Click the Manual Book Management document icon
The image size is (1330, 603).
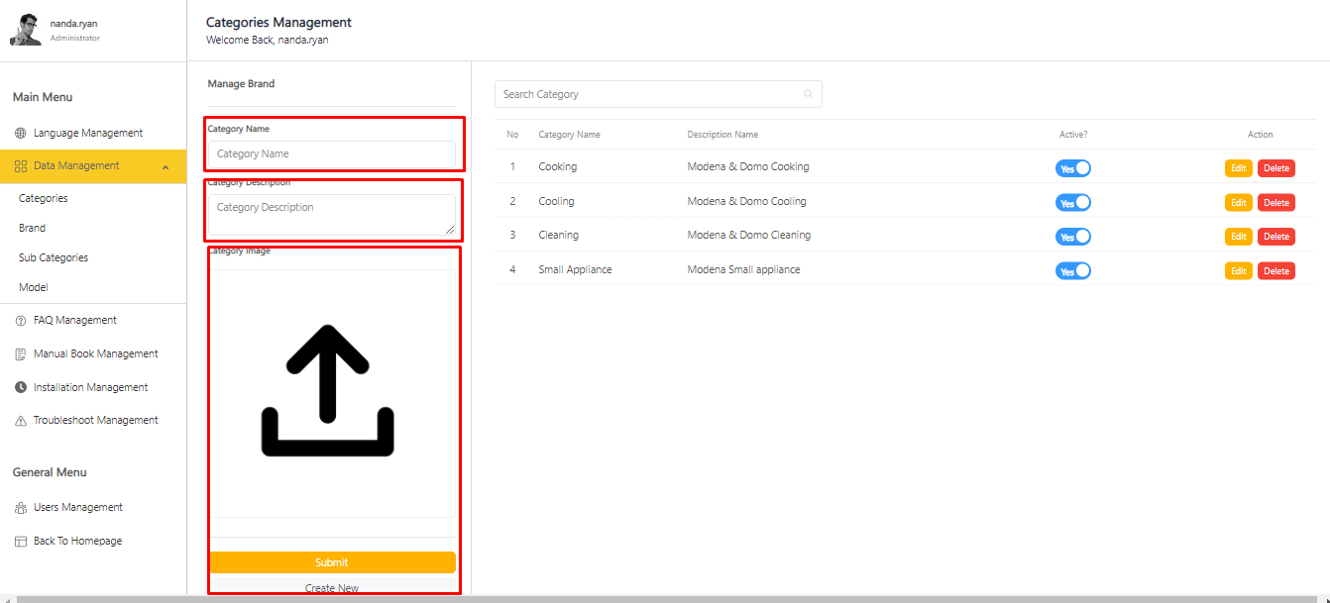click(x=21, y=354)
